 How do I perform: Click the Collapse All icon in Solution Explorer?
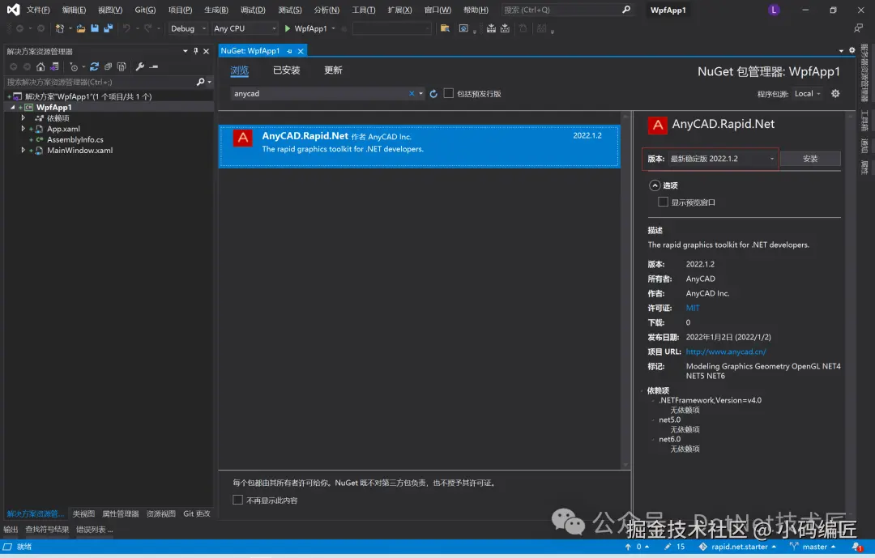pos(109,67)
